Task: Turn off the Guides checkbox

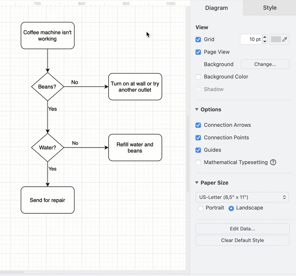Action: click(198, 150)
